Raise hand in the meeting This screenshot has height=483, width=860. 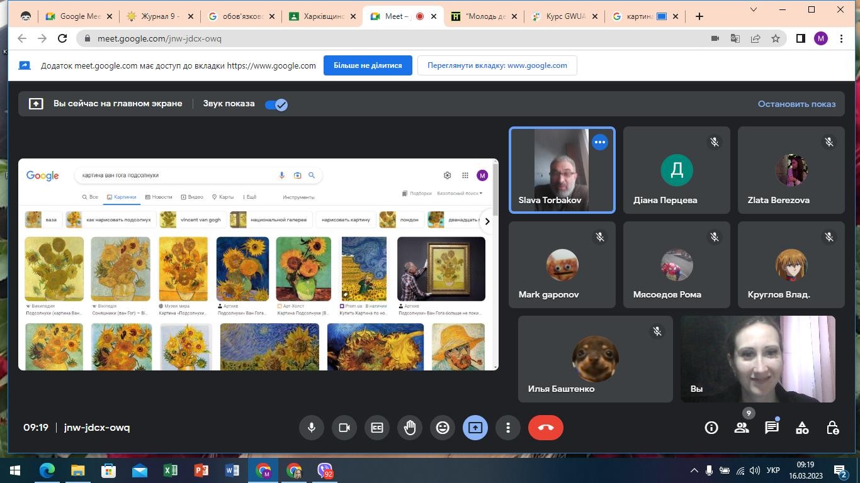pyautogui.click(x=410, y=428)
